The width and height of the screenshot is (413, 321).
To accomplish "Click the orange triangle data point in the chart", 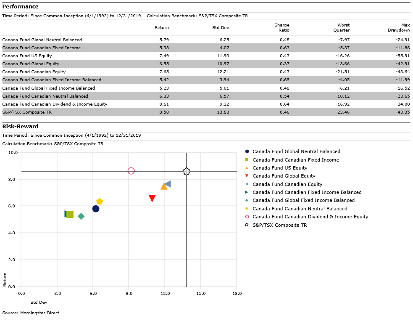I will point(164,186).
